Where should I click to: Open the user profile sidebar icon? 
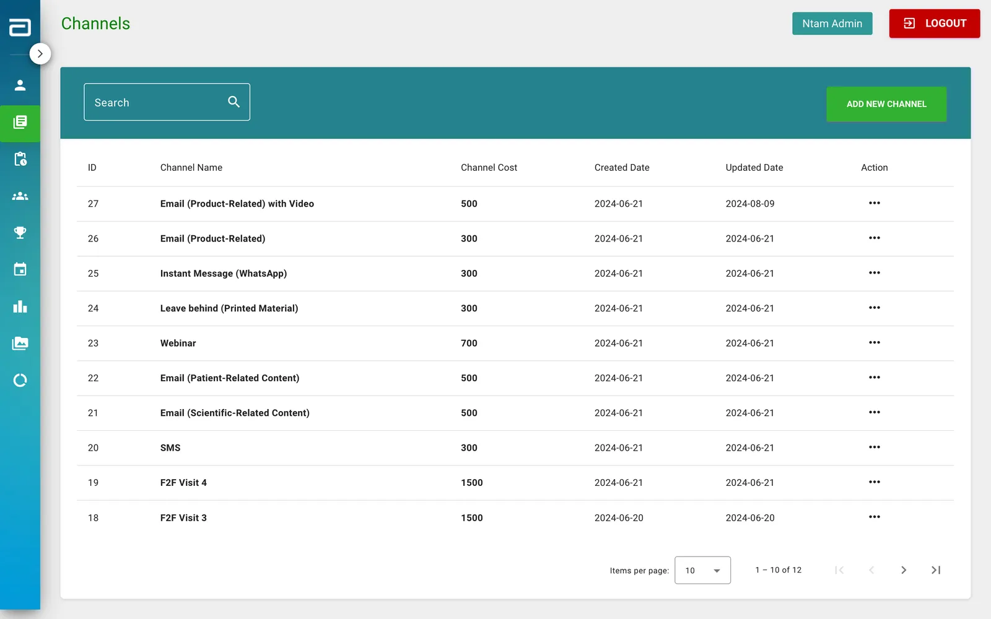[x=20, y=85]
